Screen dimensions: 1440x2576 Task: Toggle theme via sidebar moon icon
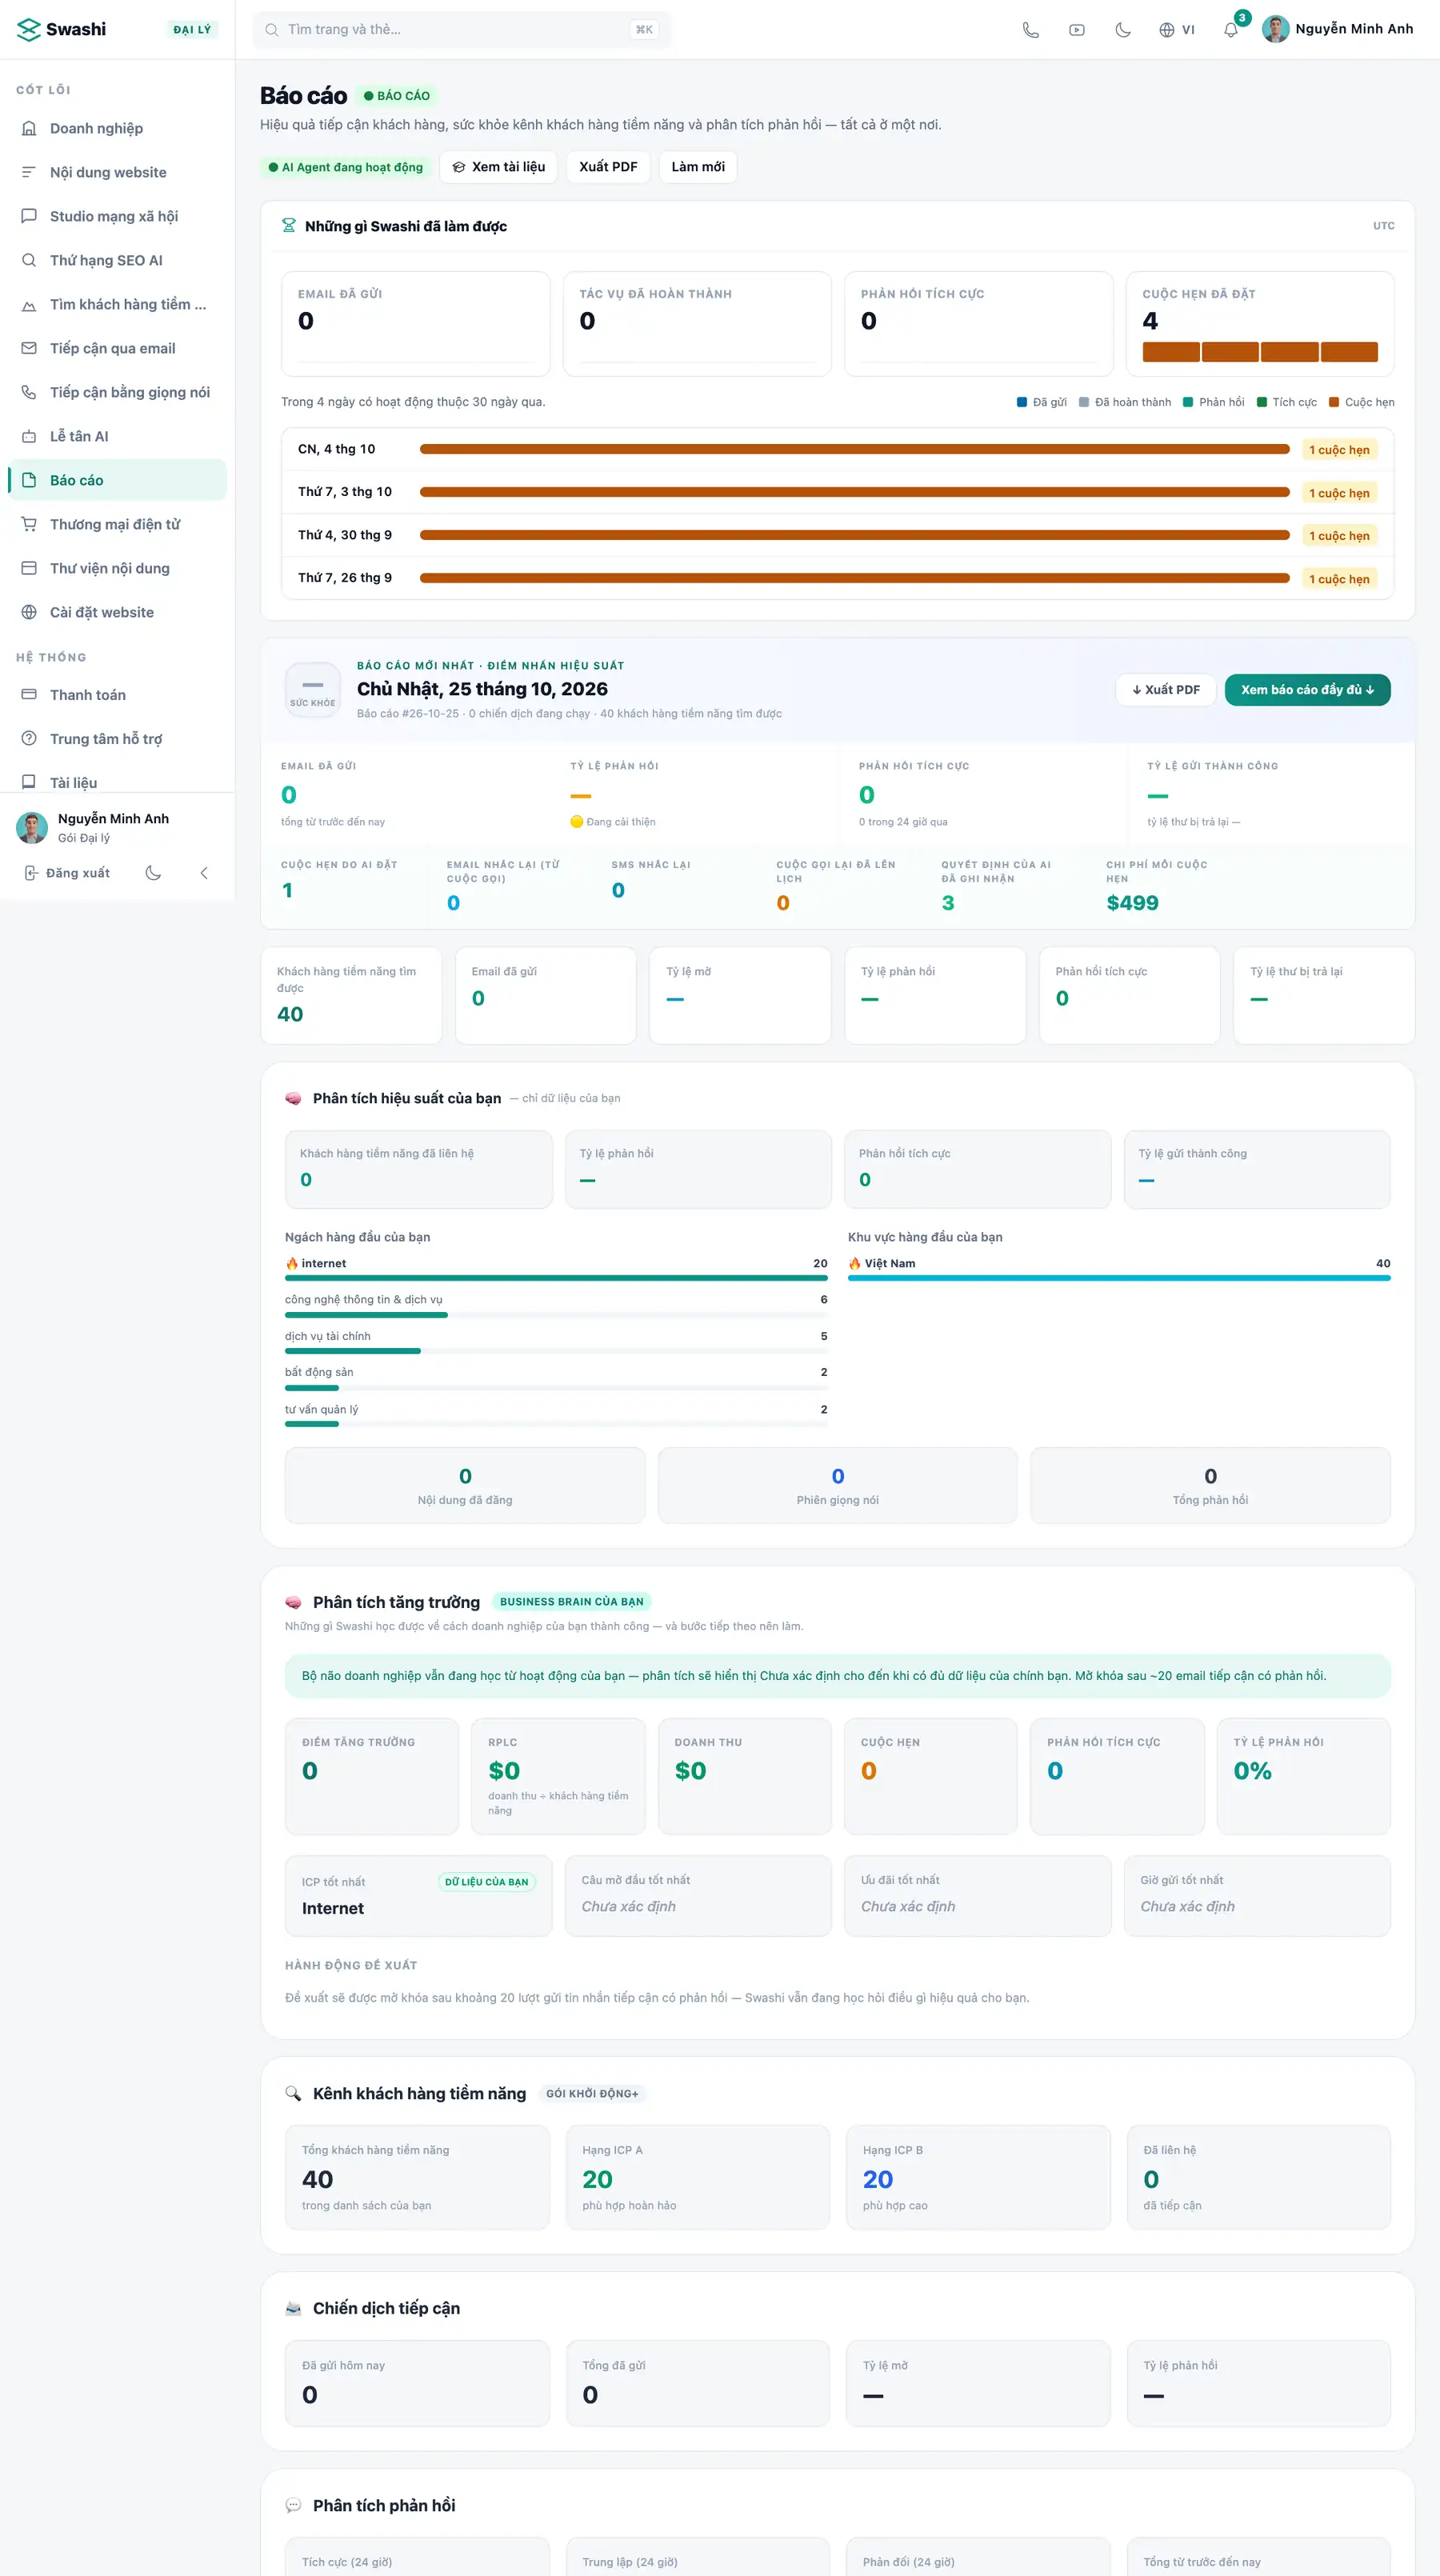[153, 873]
